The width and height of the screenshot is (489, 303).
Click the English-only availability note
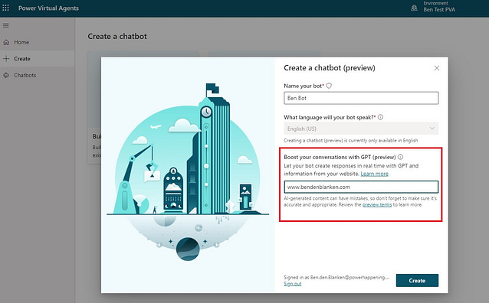(x=351, y=141)
